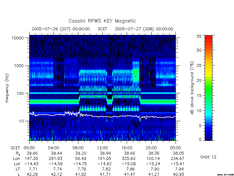
Task: Click the bright green burst near 17:30 in the spectrogram
Action: click(x=136, y=75)
